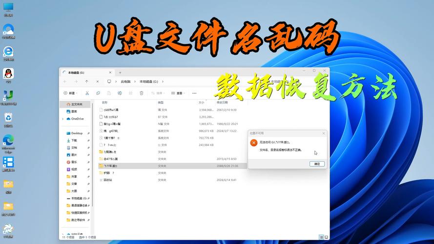This screenshot has width=434, height=244.
Task: Click the Share icon in toolbar
Action: point(130,93)
